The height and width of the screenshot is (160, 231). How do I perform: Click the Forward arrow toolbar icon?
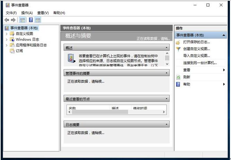[13, 20]
